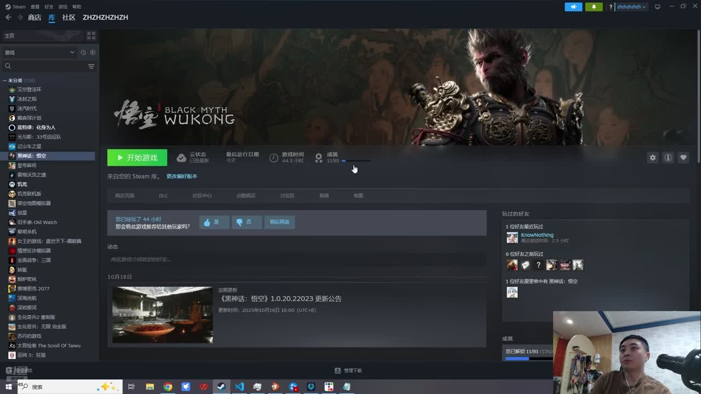This screenshot has width=701, height=394.
Task: Open the zhzhzhzhzh account dropdown
Action: [631, 7]
